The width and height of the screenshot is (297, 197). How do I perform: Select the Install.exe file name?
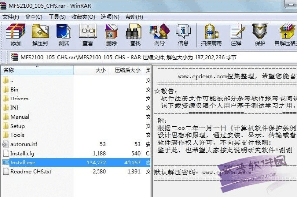pyautogui.click(x=23, y=163)
